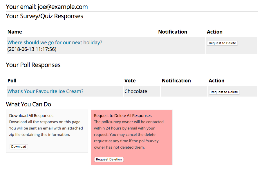Screen dimensions: 264x170
Task: Click the What You Can Do heading
Action: point(28,104)
